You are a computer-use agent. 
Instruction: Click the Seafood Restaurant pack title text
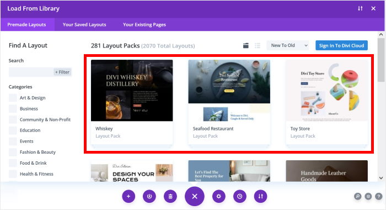[213, 129]
